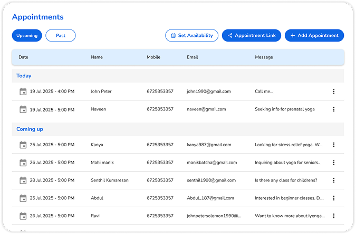
Task: Click mobile number in John Peter row
Action: point(160,91)
